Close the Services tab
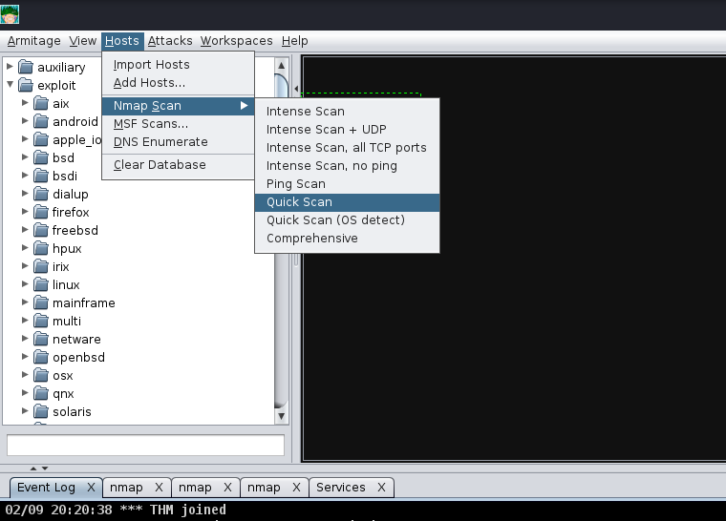The width and height of the screenshot is (726, 521). 381,488
